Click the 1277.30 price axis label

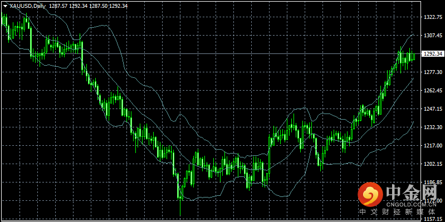432,72
